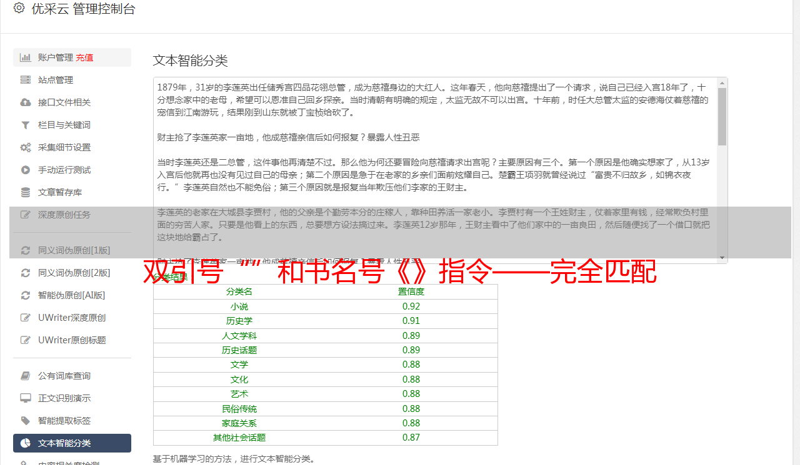Screen dimensions: 800x465
Task: Select the 历史话题 category cell
Action: 239,350
